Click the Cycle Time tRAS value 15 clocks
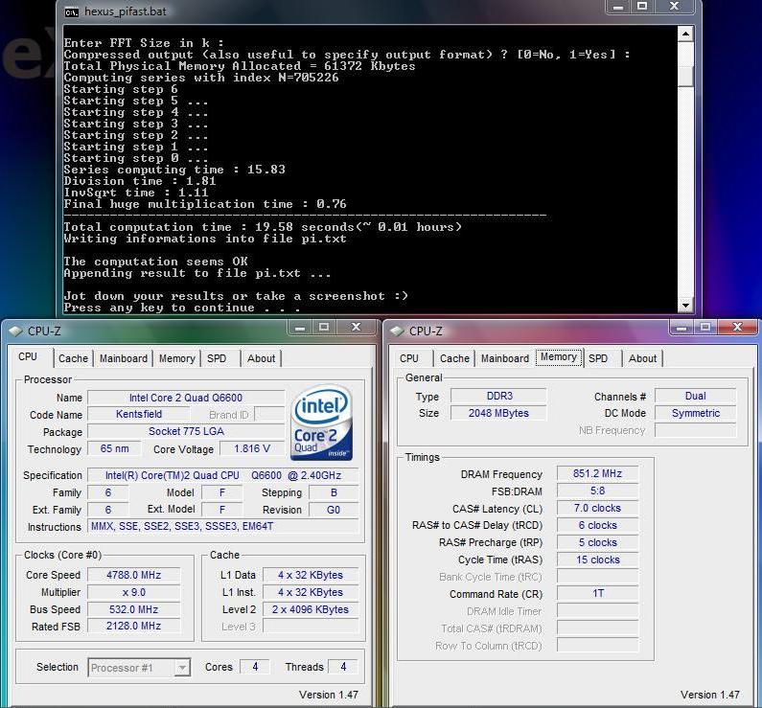This screenshot has height=708, width=762. tap(598, 560)
